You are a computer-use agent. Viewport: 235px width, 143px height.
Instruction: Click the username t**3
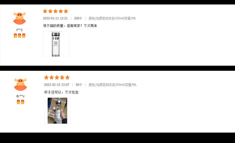[19, 30]
